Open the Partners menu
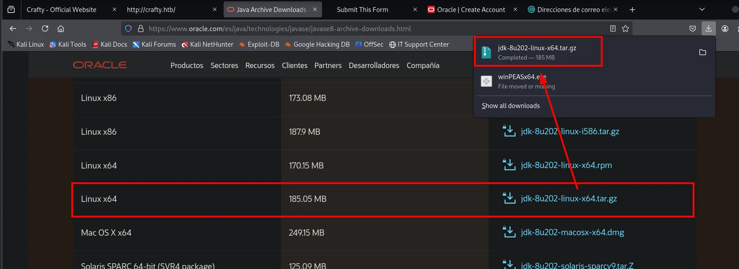The image size is (739, 269). pyautogui.click(x=328, y=65)
